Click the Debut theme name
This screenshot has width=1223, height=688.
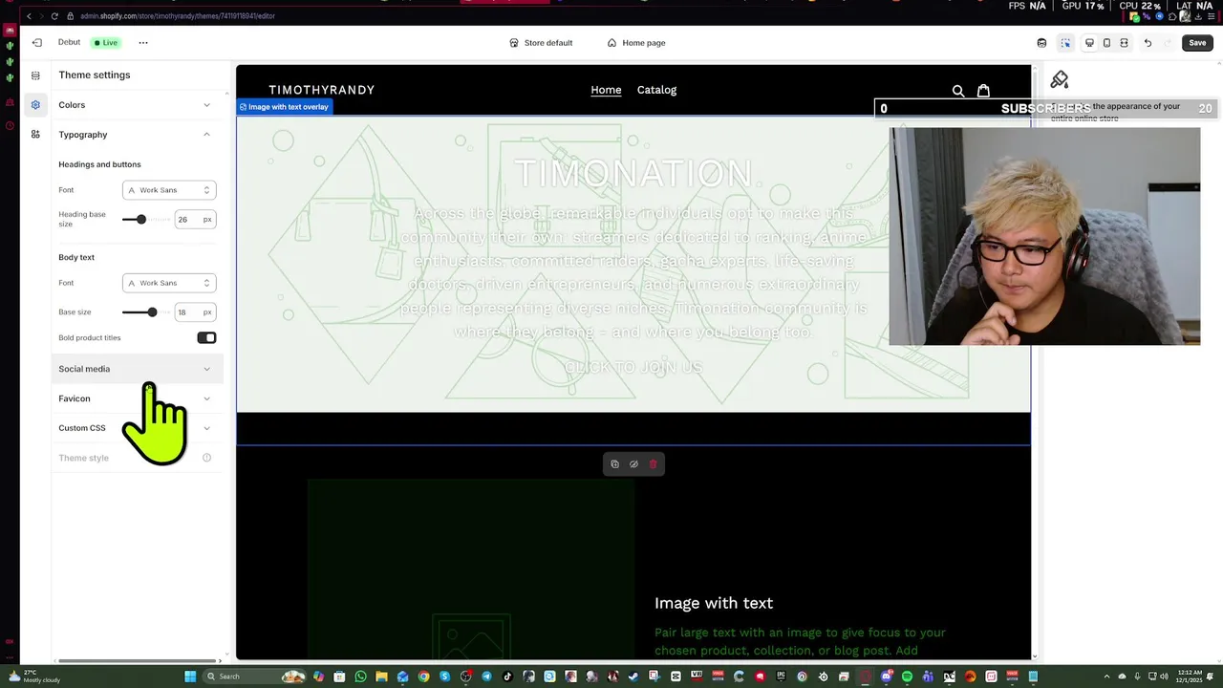point(69,42)
